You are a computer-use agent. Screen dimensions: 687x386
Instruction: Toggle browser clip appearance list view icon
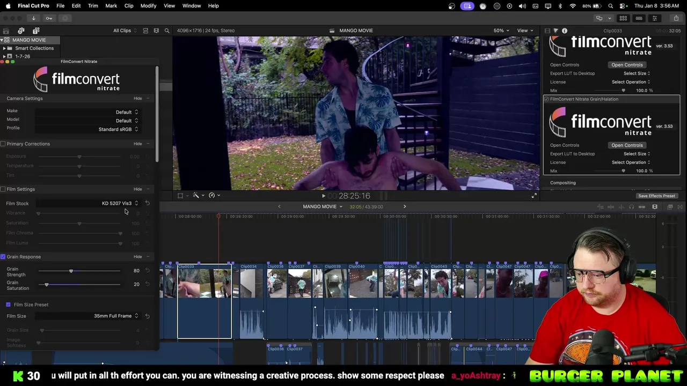pos(145,31)
